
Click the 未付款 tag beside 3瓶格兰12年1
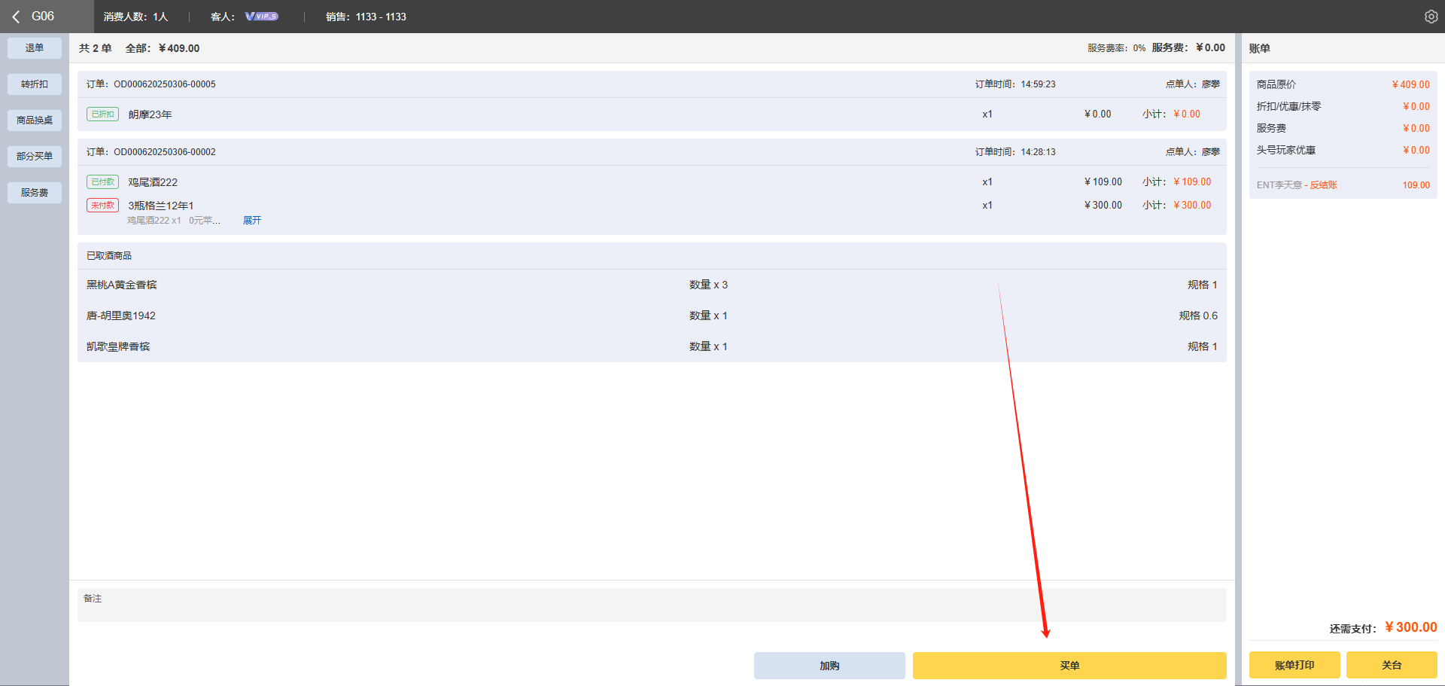click(102, 206)
